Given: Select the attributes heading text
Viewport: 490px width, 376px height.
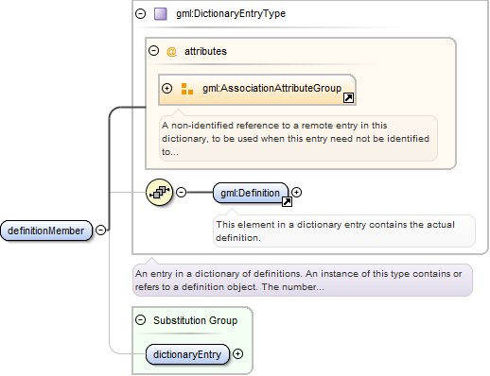Looking at the screenshot, I should (205, 51).
